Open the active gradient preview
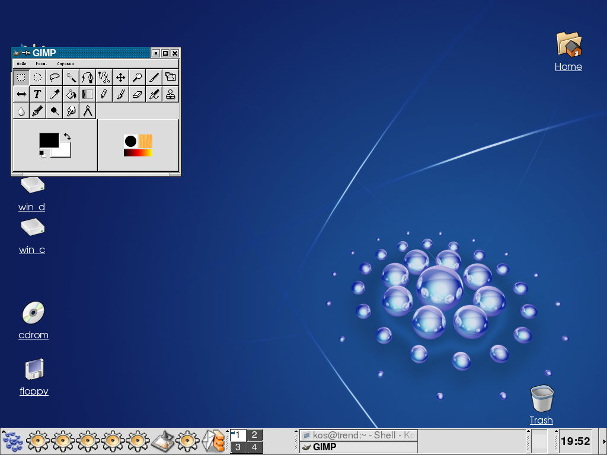607x455 pixels. (138, 153)
